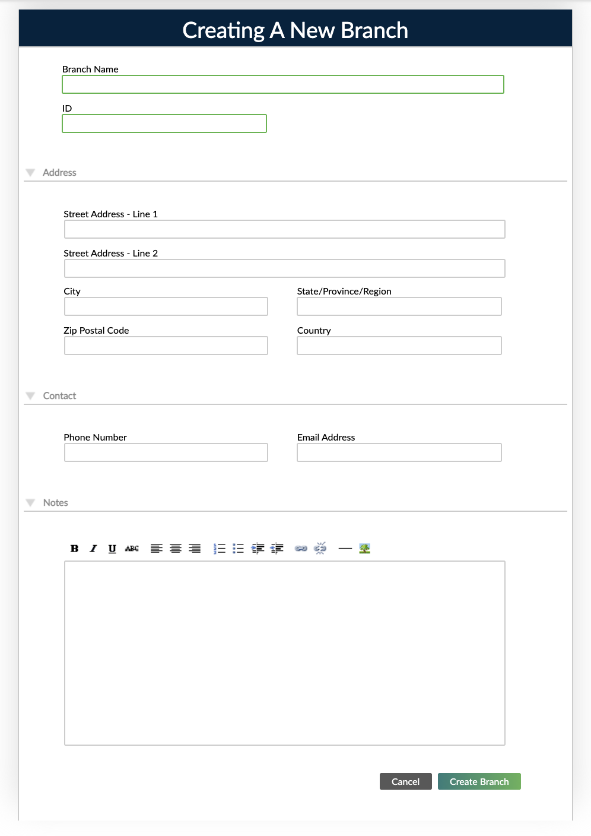
Task: Collapse the Contact section
Action: point(30,395)
